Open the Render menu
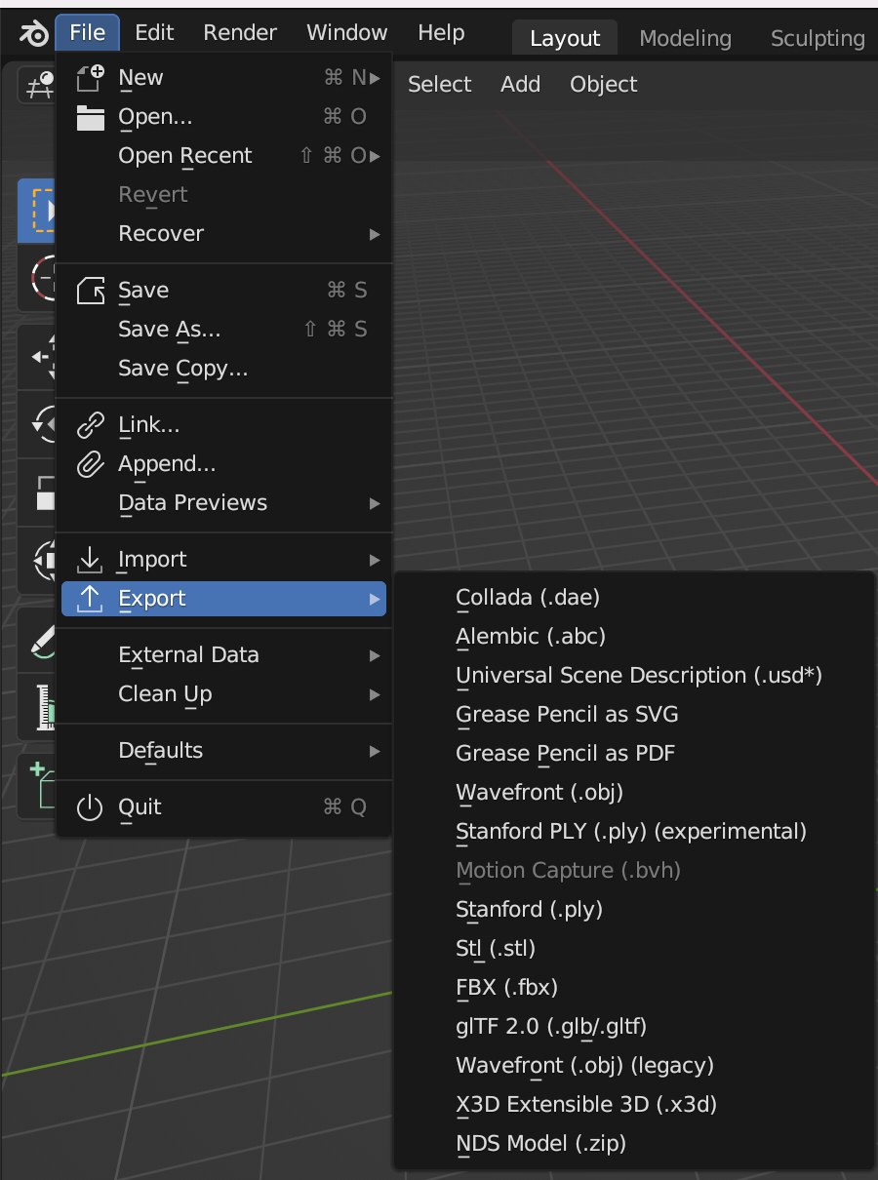Image resolution: width=878 pixels, height=1180 pixels. (x=240, y=32)
